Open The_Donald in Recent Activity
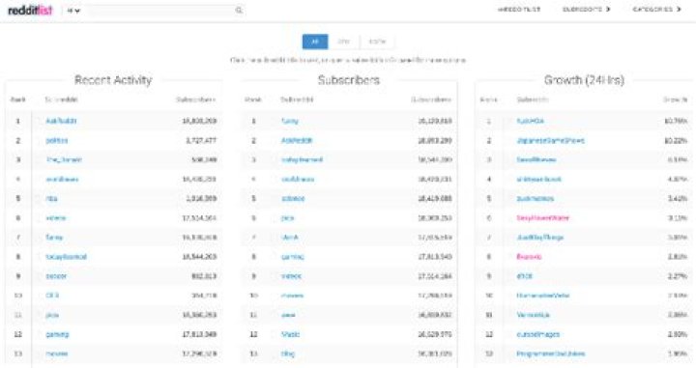 64,159
